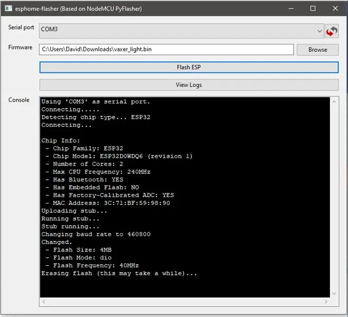The height and width of the screenshot is (317, 348).
Task: Click the MAC Address 3C:71:BF:59:98:90 line
Action: coord(108,203)
